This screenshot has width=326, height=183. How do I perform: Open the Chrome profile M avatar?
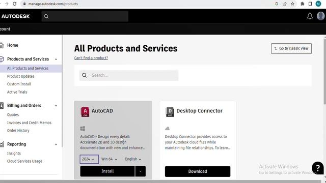pos(318,4)
